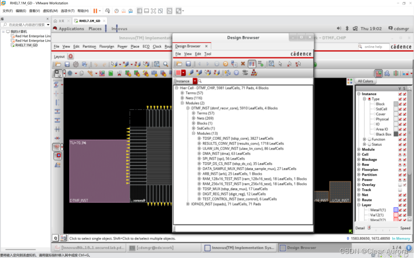
Task: Click the Bluetooth icon in RHEL top bar
Action: point(347,28)
